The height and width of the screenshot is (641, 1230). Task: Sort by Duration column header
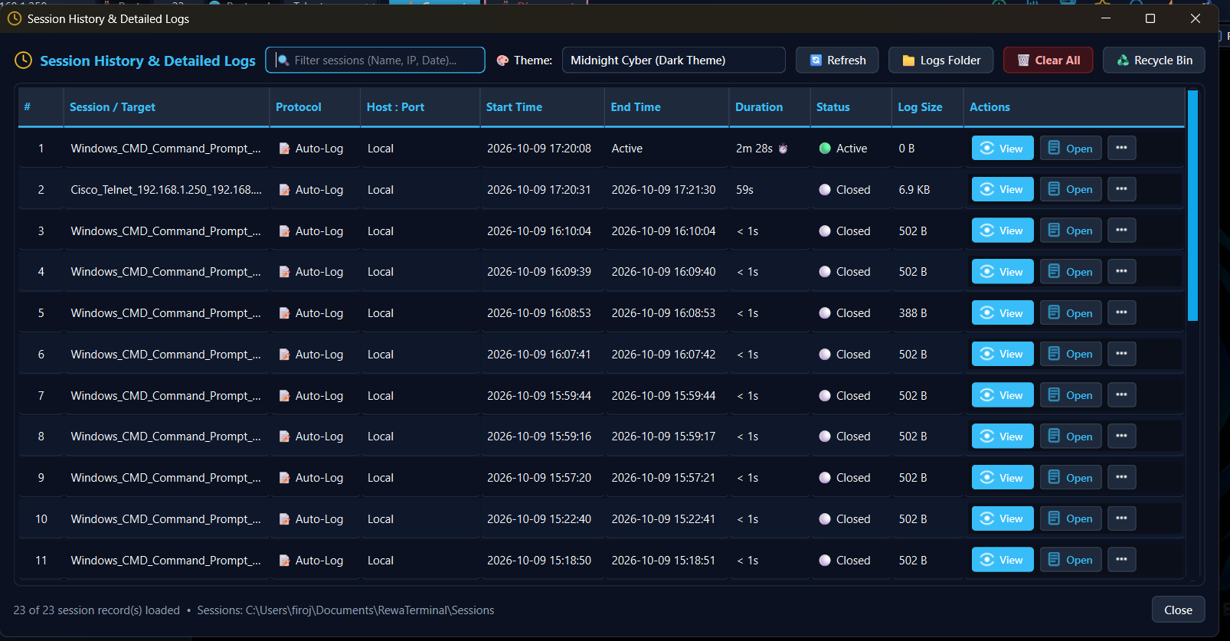pos(769,107)
